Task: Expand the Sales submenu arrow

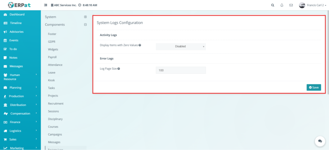Action: [36, 139]
